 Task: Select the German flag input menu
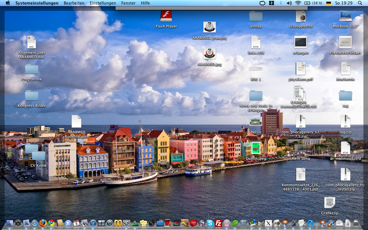pyautogui.click(x=329, y=3)
